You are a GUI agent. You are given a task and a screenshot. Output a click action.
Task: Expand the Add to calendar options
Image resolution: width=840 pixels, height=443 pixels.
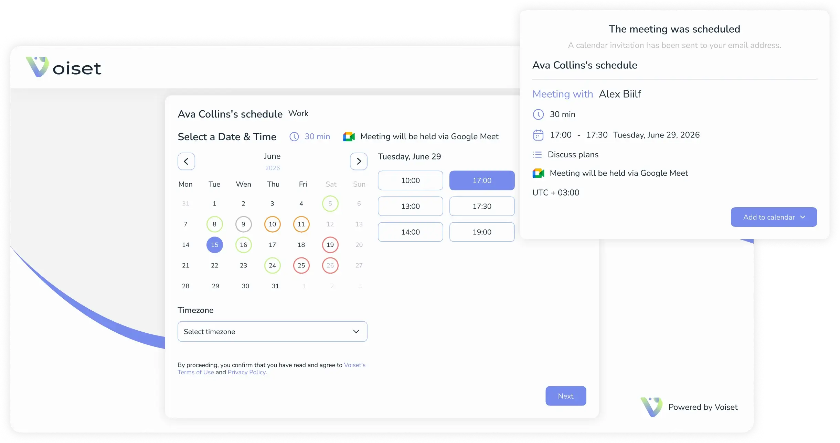773,217
